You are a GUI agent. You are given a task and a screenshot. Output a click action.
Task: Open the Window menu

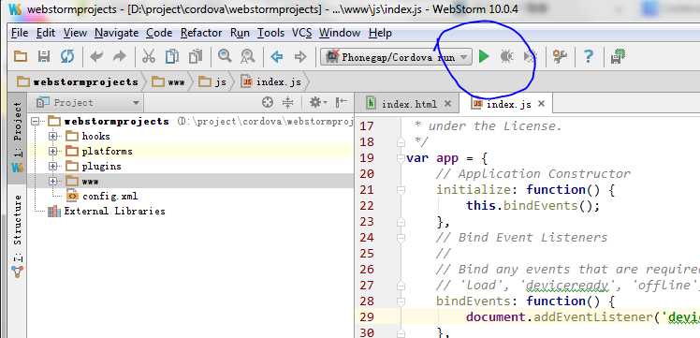click(x=340, y=33)
